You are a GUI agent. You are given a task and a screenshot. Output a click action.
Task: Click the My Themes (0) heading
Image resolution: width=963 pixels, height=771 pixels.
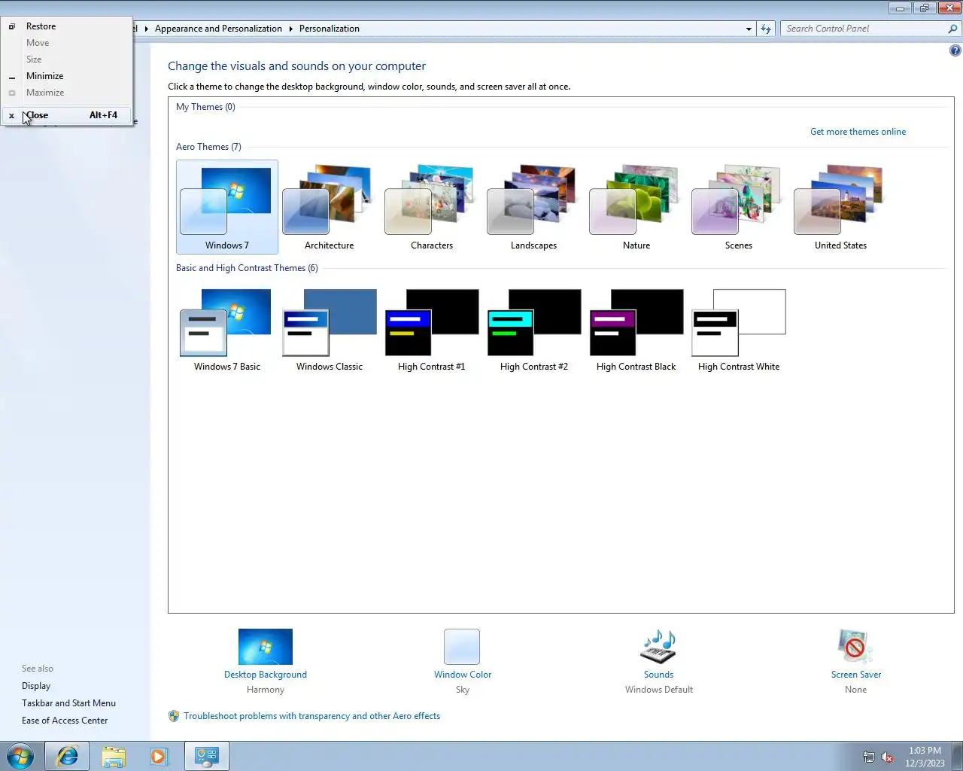(205, 107)
